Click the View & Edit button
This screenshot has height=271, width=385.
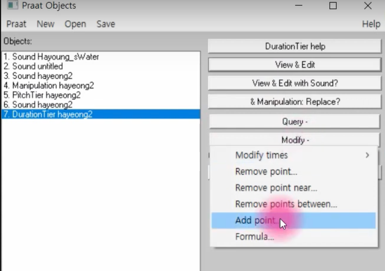295,65
